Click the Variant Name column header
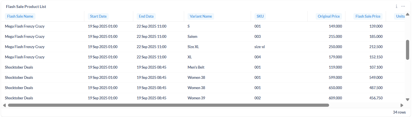Viewport: 412px width, 117px height. point(201,16)
